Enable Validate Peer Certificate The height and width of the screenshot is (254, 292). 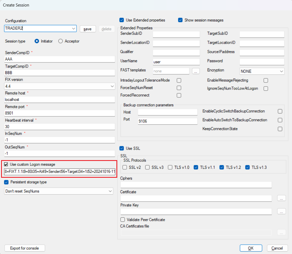(123, 220)
